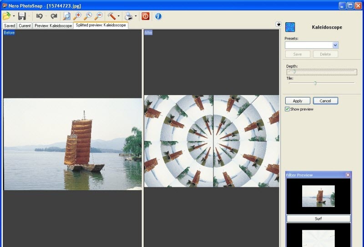
Task: Open the hammer effects tool
Action: 111,16
